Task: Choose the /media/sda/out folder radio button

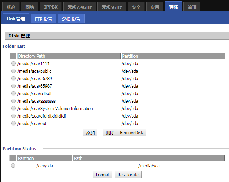Action: pyautogui.click(x=14, y=123)
